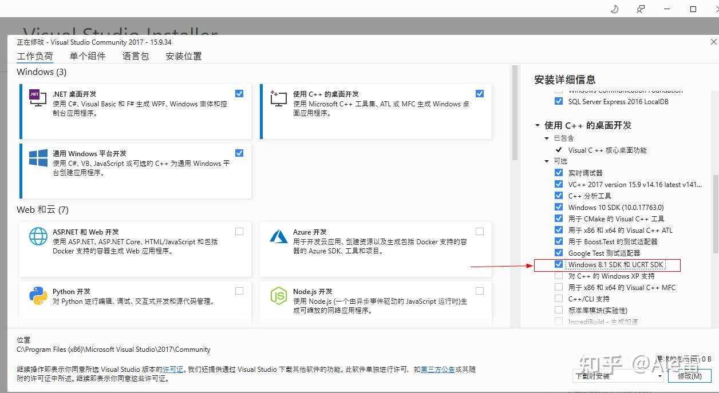Collapse the 可选 subsection

pyautogui.click(x=547, y=161)
